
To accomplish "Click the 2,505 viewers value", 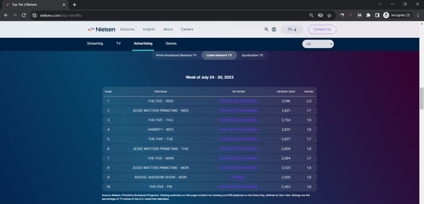I will click(286, 177).
